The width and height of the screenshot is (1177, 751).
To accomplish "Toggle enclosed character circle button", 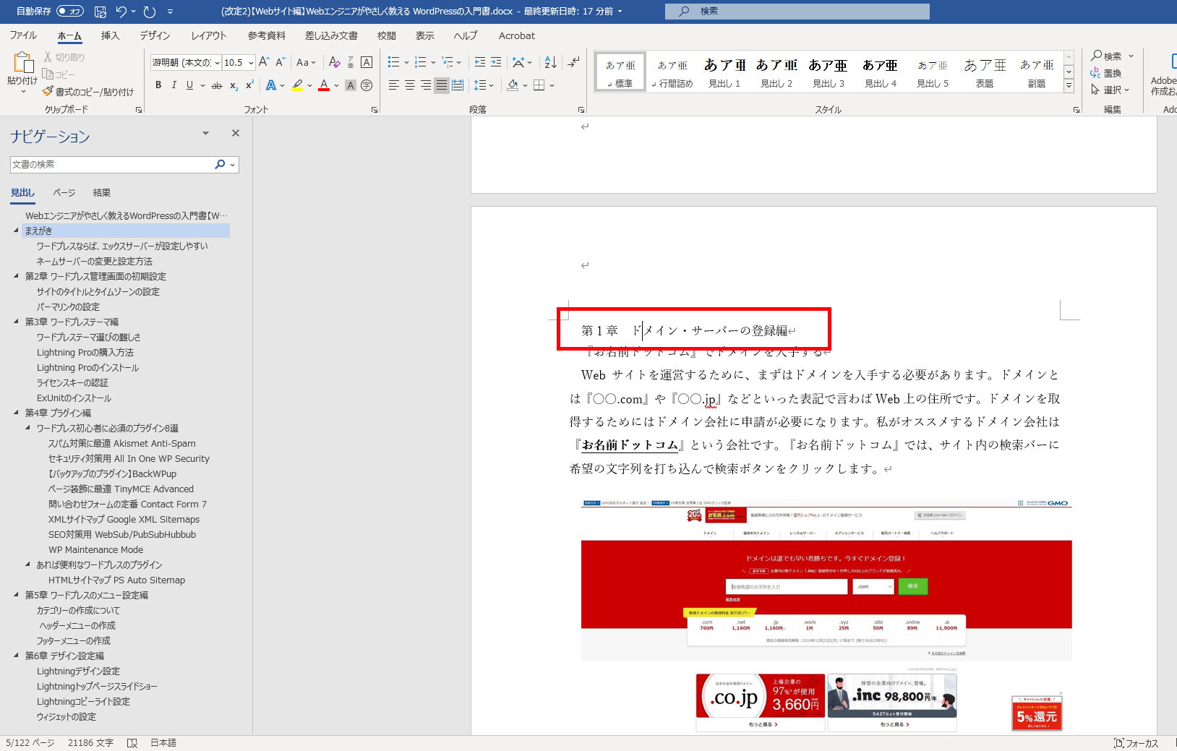I will point(367,85).
